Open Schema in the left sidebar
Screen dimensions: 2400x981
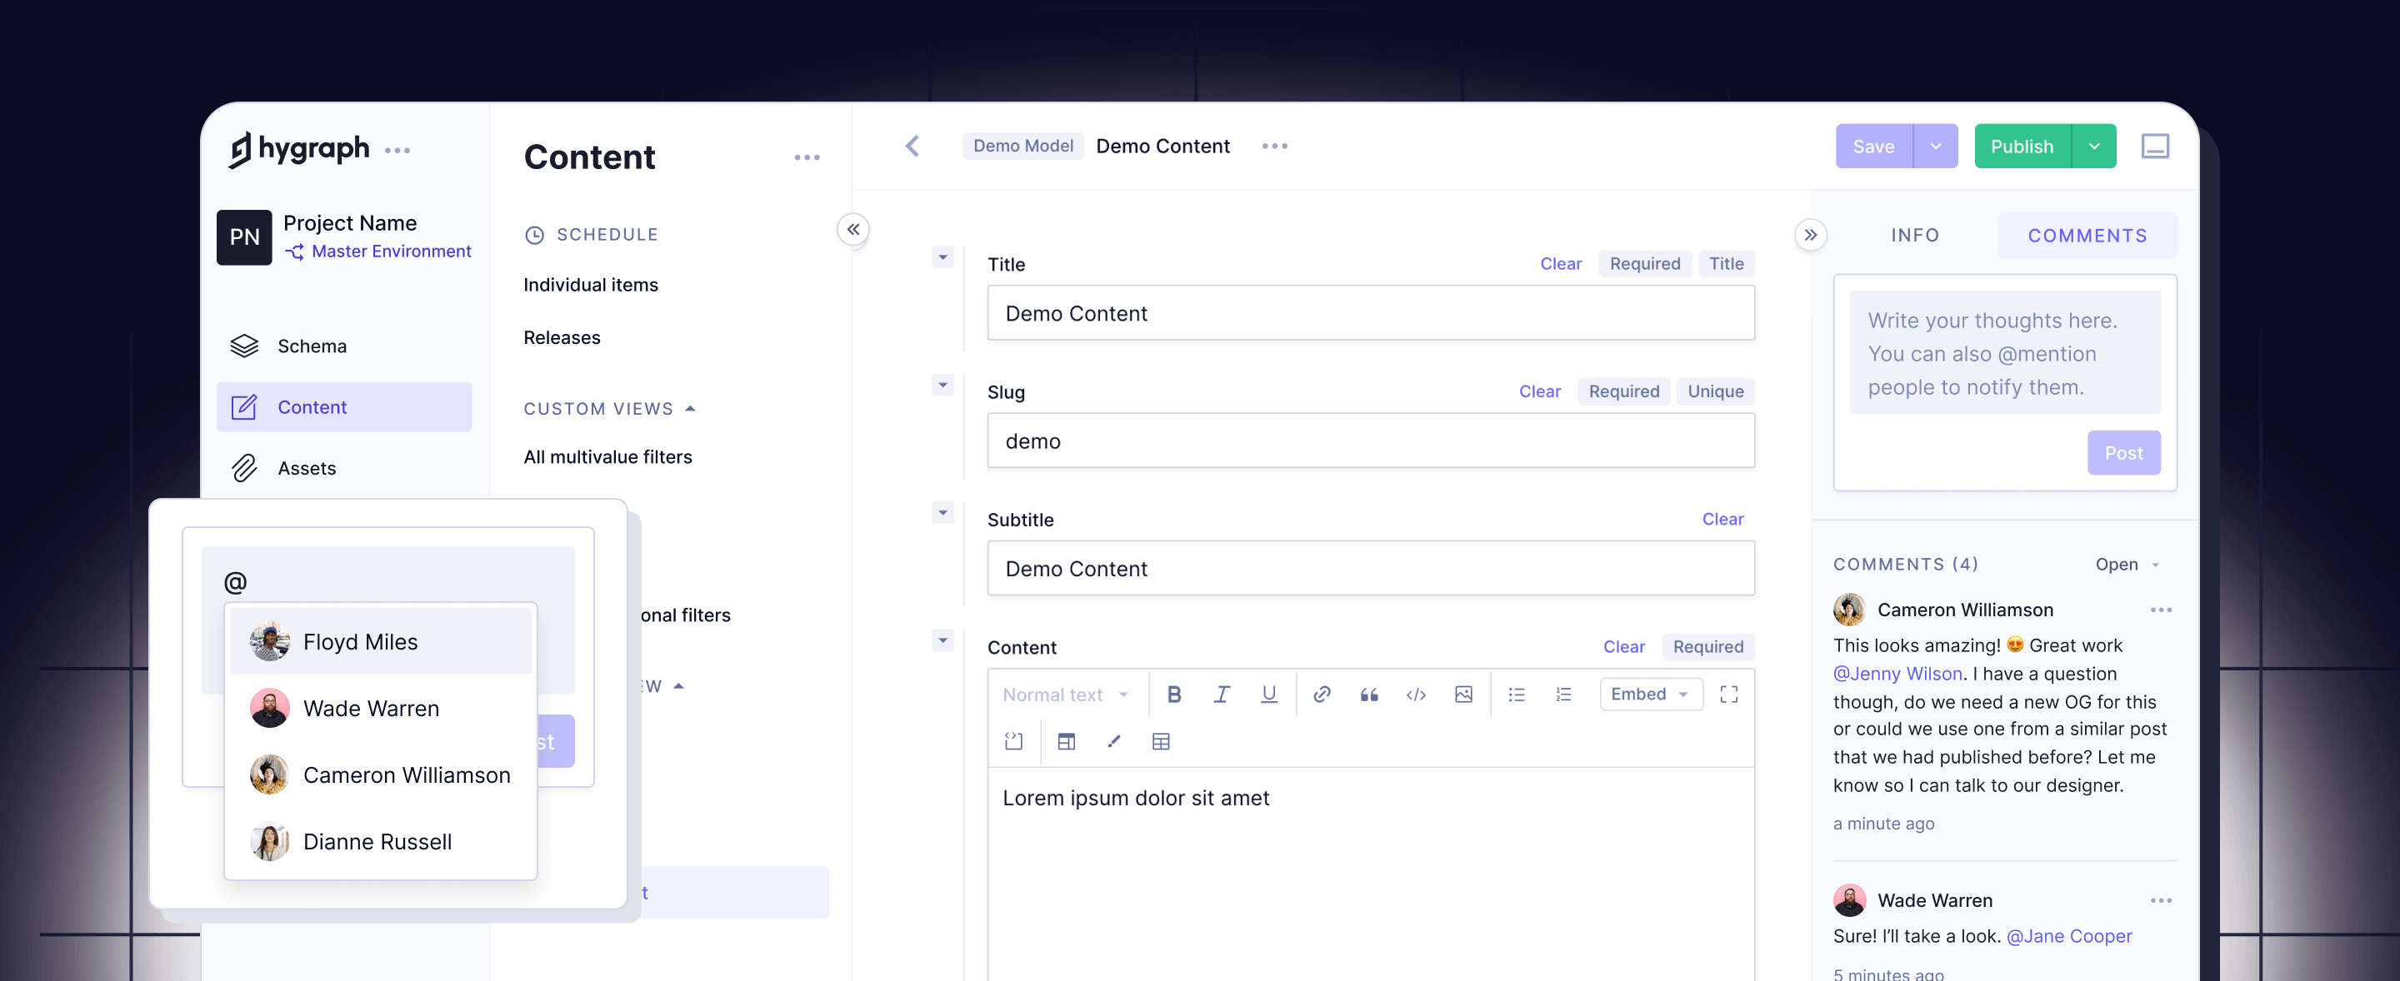point(311,346)
